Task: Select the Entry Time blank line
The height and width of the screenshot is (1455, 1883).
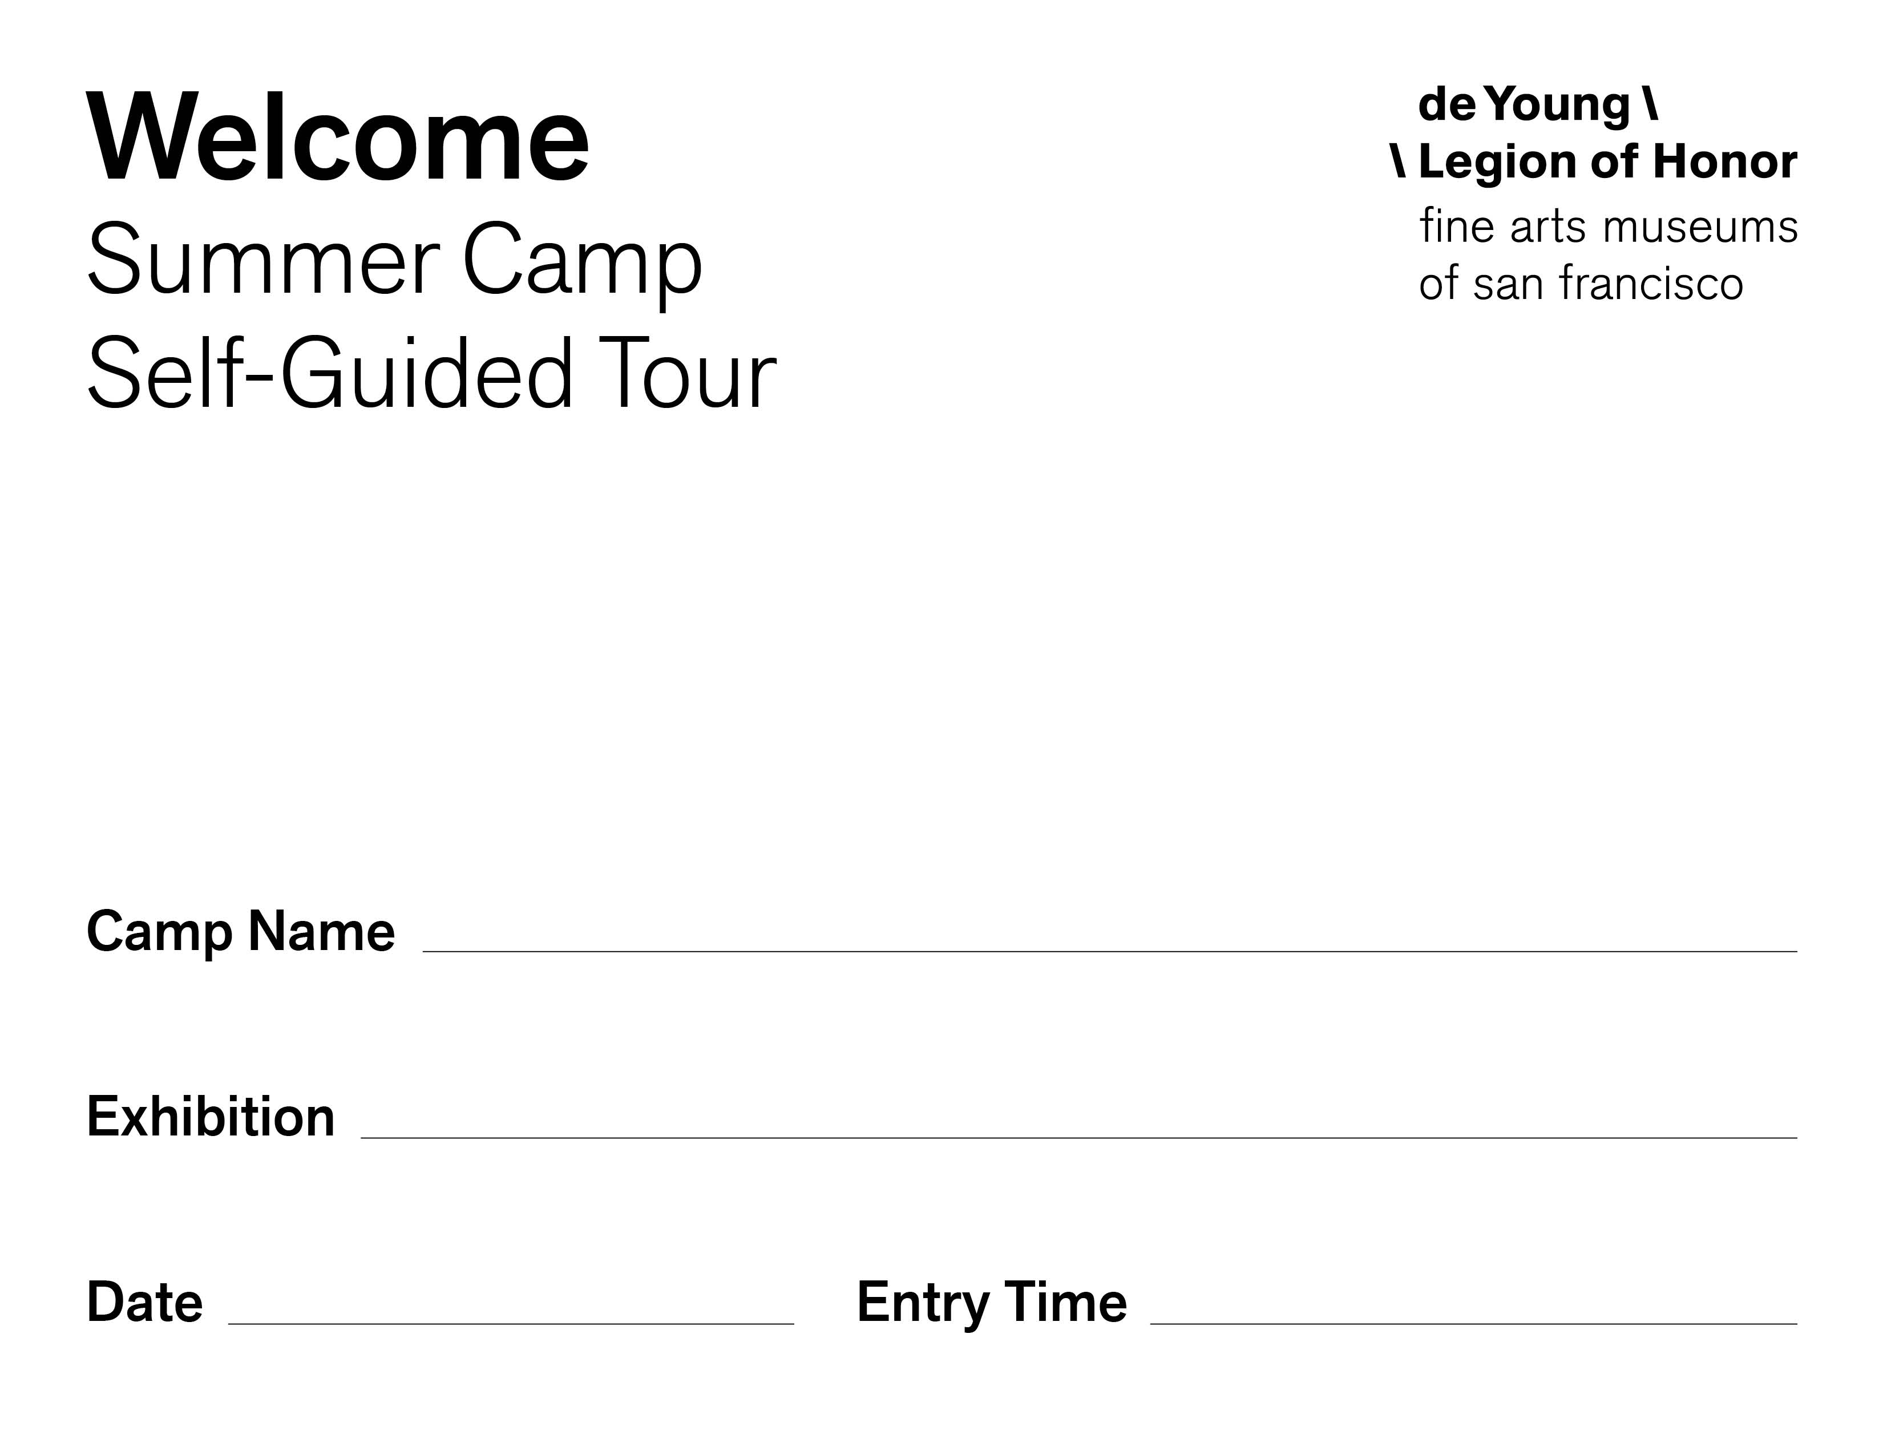Action: (1473, 1323)
